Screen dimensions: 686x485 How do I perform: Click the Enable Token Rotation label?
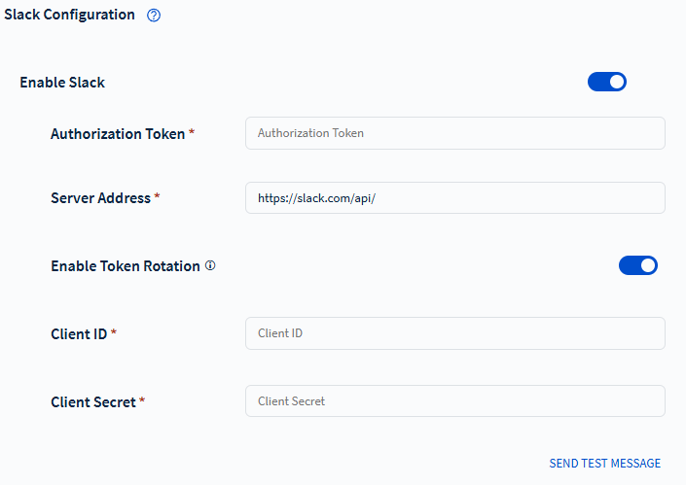coord(126,265)
